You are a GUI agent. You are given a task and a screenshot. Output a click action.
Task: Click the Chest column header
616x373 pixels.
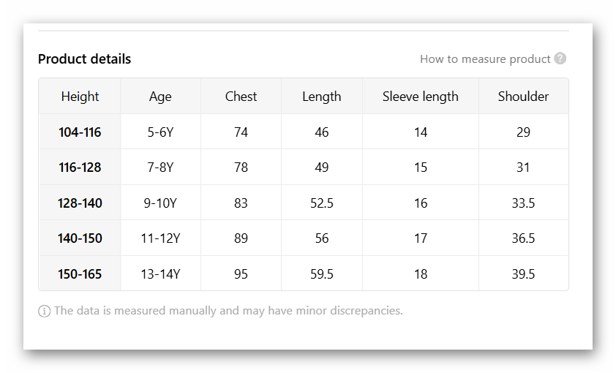[241, 97]
